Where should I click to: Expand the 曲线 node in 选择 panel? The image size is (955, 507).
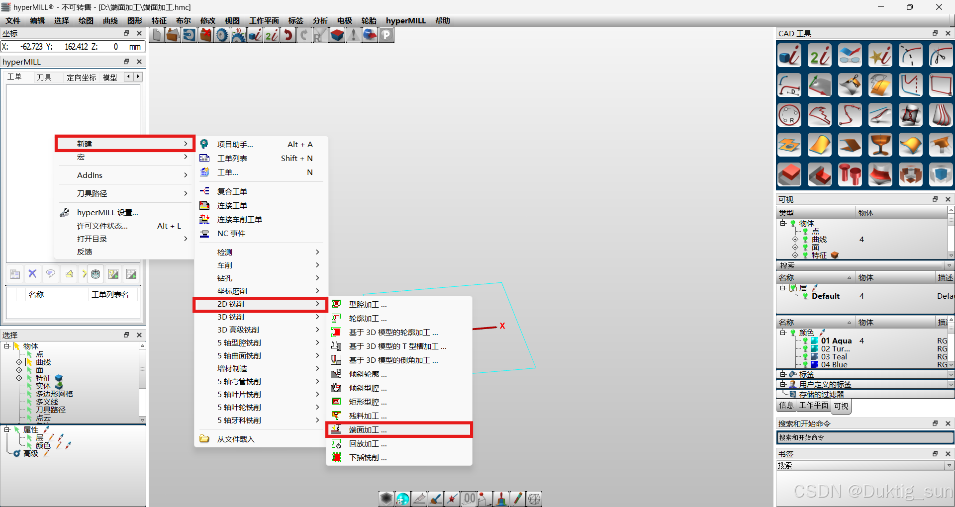19,362
